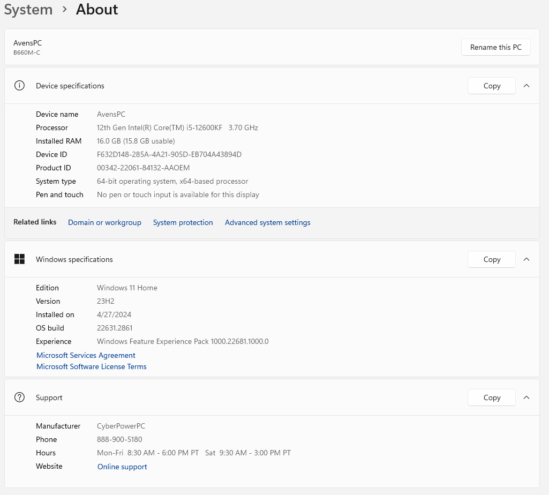Open Domain or workgroup link
This screenshot has width=549, height=495.
coord(104,222)
